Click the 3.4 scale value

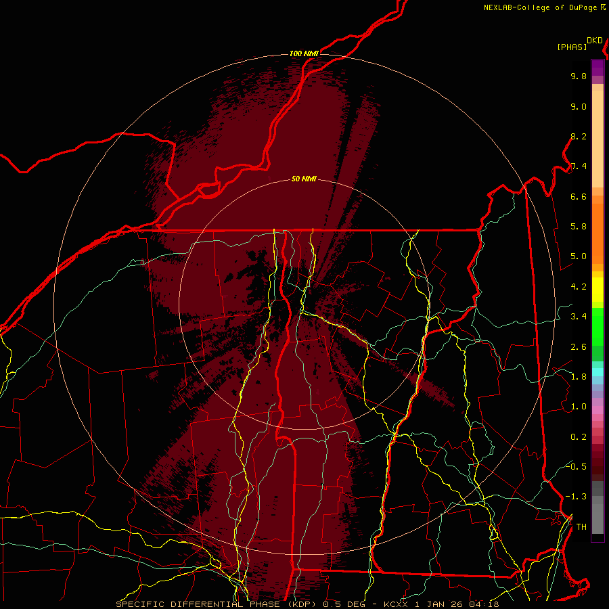[x=579, y=317]
